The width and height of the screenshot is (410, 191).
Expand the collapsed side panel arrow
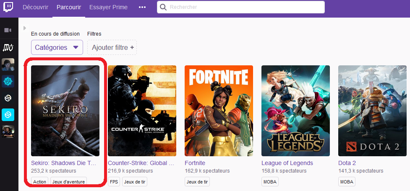25,28
